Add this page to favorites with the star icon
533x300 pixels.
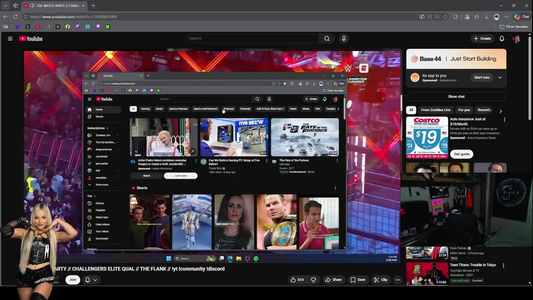pos(445,17)
